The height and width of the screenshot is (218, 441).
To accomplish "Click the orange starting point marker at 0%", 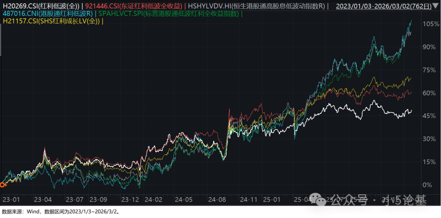I will coord(2,185).
